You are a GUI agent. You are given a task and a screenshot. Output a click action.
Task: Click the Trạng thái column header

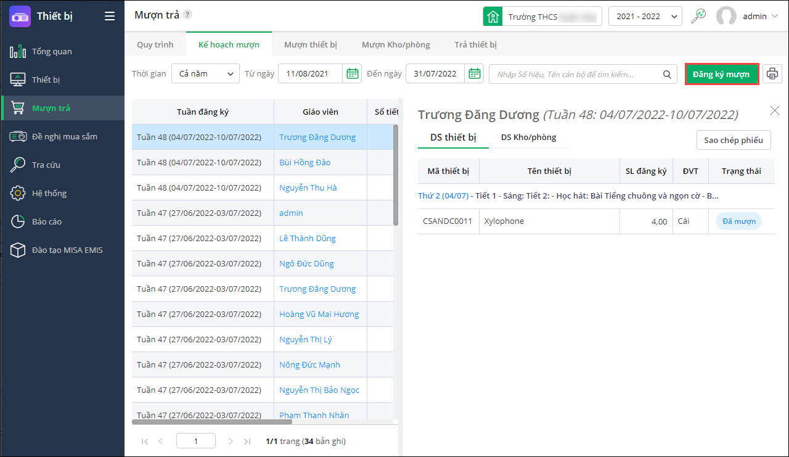[x=742, y=171]
